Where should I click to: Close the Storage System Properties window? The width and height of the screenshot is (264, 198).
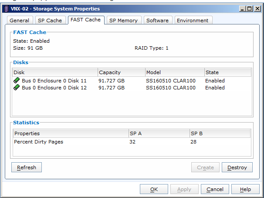click(257, 9)
